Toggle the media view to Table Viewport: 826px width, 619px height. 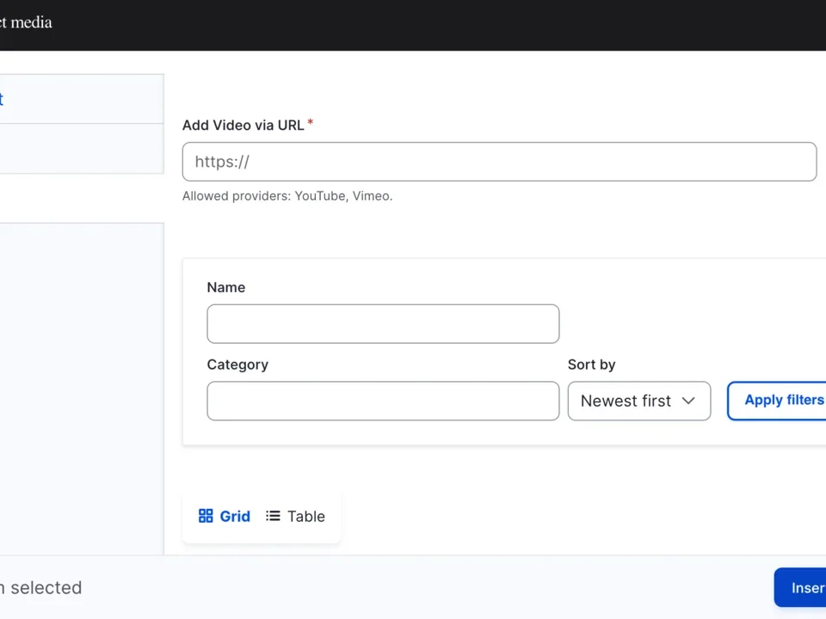(x=295, y=516)
